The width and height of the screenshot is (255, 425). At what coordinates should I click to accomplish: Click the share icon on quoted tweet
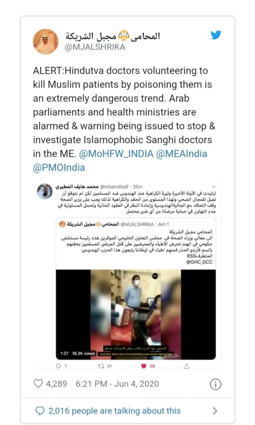pos(186,366)
